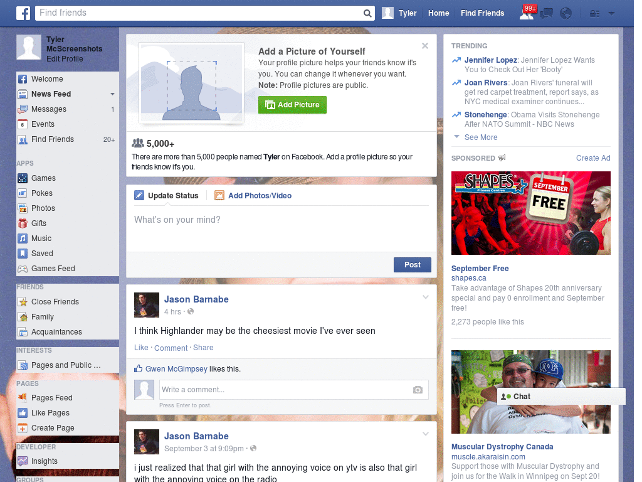Click the Events calendar icon
The width and height of the screenshot is (642, 482).
(x=23, y=124)
